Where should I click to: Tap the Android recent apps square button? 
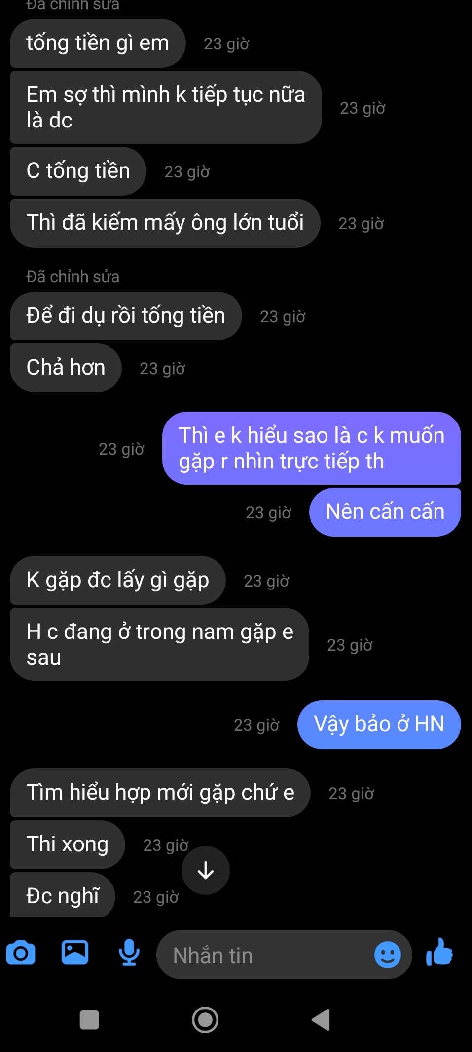tap(89, 1020)
